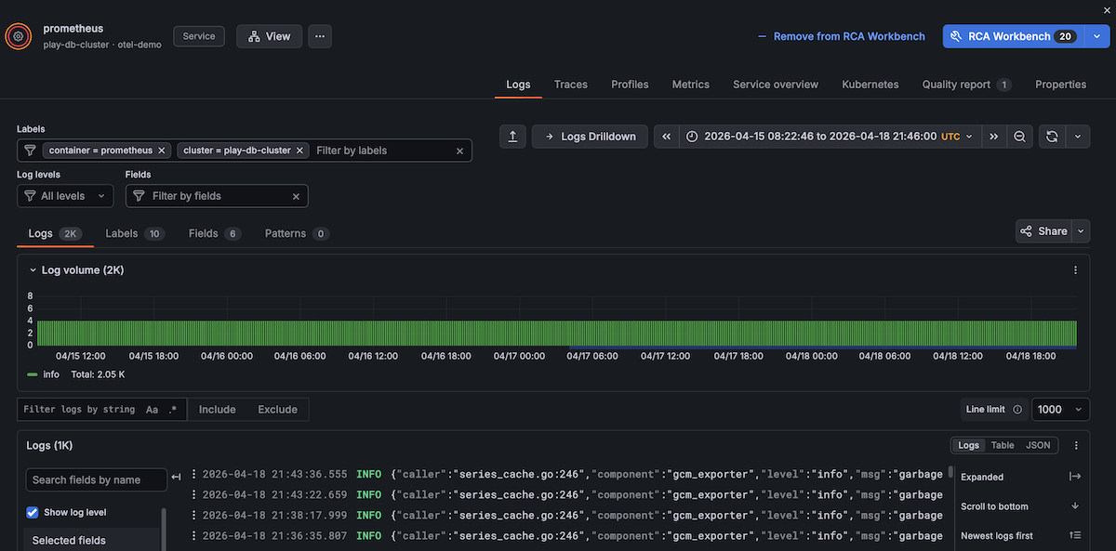Refresh the logs query
Viewport: 1116px width, 551px height.
click(1052, 137)
